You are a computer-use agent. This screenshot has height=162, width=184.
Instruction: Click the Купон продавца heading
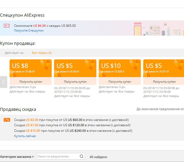18,43
